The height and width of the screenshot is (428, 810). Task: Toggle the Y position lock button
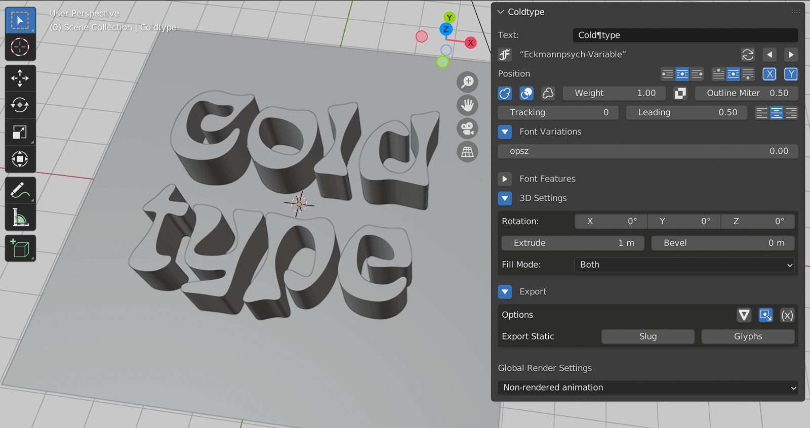tap(791, 74)
